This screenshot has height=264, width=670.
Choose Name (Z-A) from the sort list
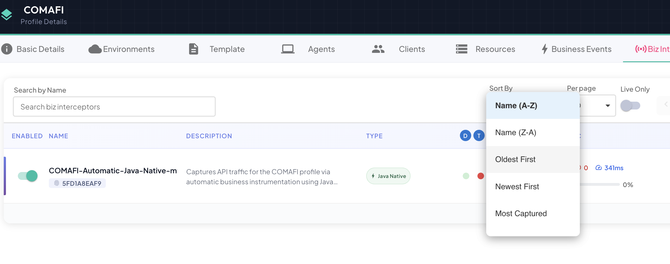(x=533, y=133)
